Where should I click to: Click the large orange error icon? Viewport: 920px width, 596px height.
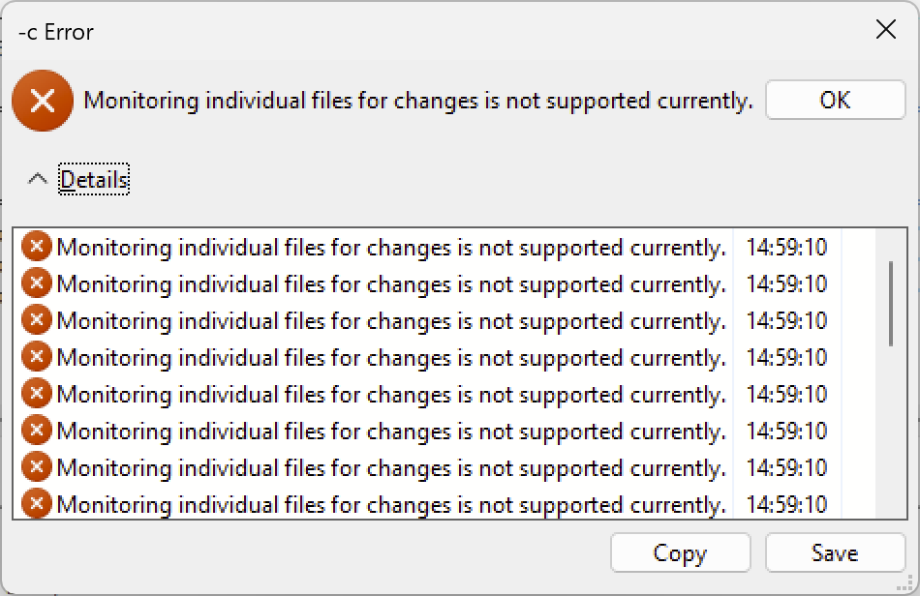[43, 100]
